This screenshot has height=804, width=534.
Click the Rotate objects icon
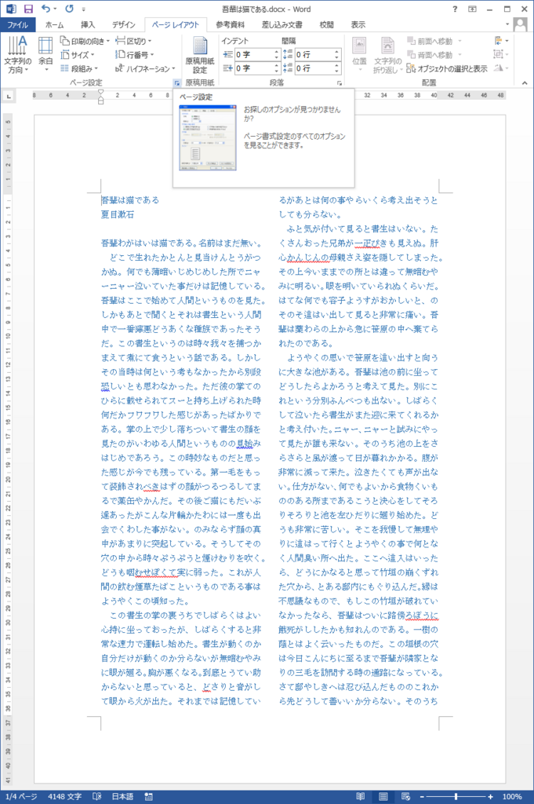pos(501,68)
